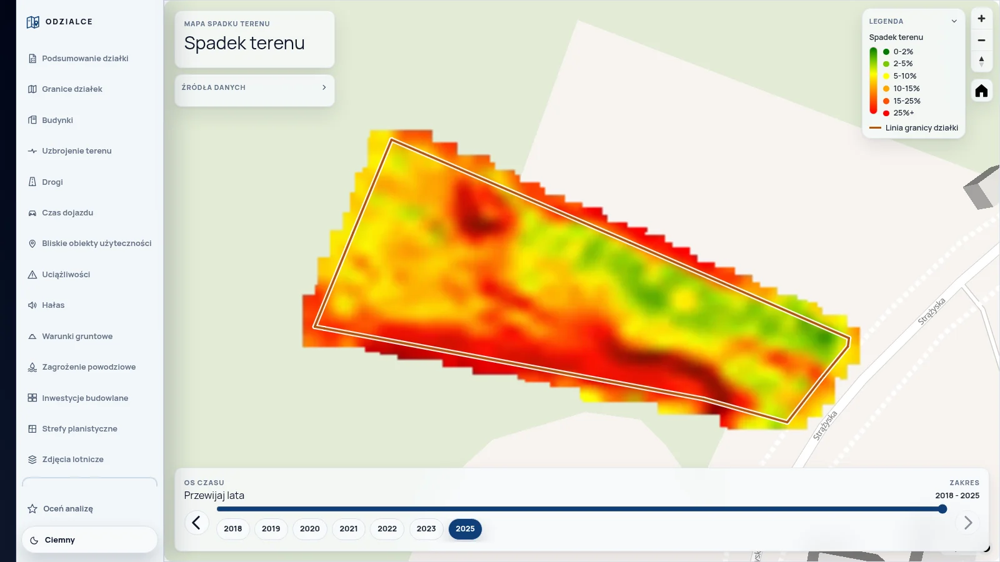
Task: Open Zagrożenie powodziowe section
Action: (89, 367)
